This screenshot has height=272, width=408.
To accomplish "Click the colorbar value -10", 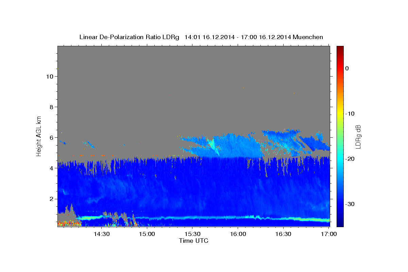I will point(350,114).
